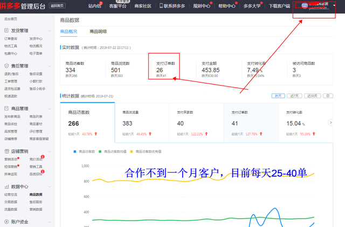This screenshot has width=345, height=227.
Task: Open 下载客户端 in the top menu
Action: [x=279, y=6]
